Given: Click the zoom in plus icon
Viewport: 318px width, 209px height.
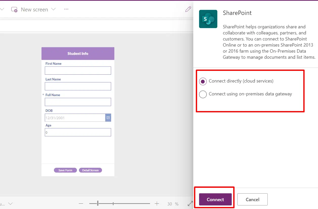Looking at the screenshot, I should 157,204.
